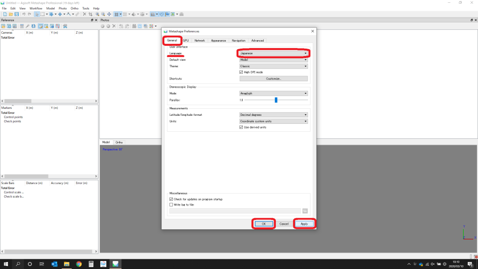The image size is (478, 269).
Task: Open the Workflow menu
Action: (35, 8)
